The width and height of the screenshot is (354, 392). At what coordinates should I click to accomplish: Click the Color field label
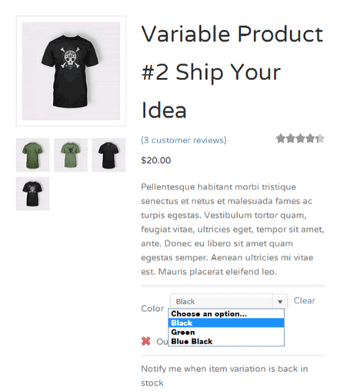point(152,309)
